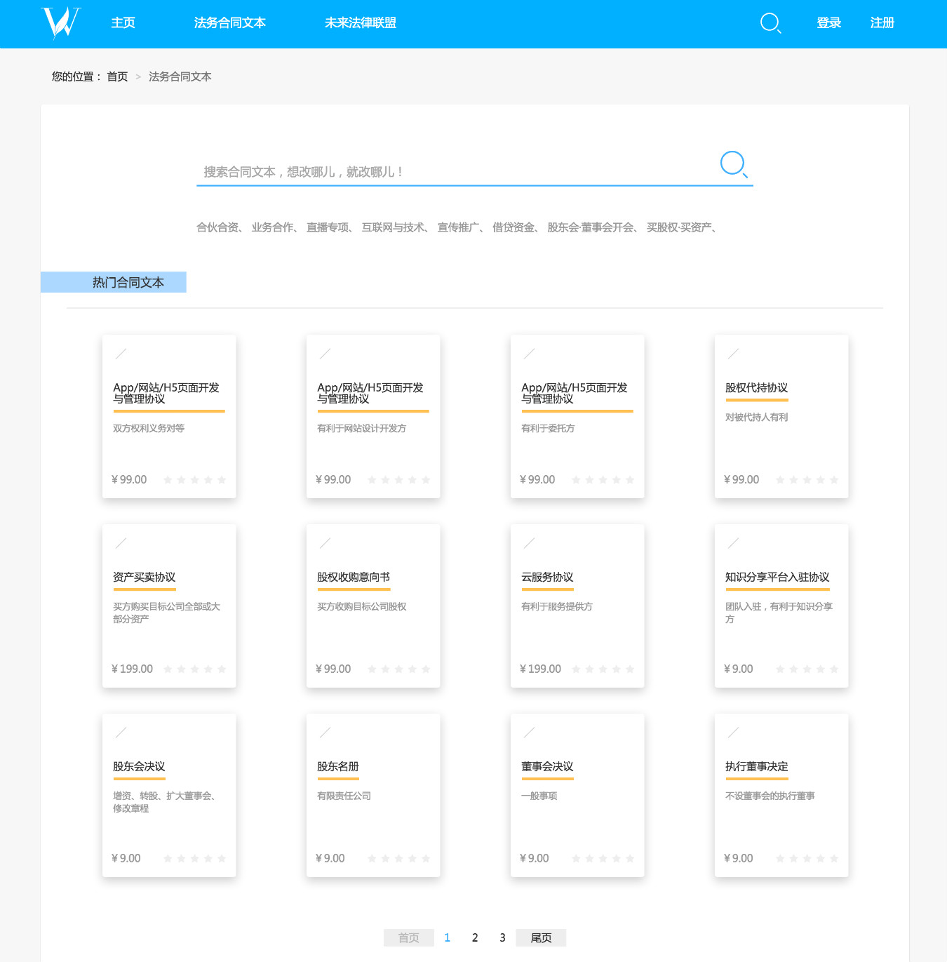
Task: Filter by 借贷资金 category
Action: pyautogui.click(x=513, y=227)
